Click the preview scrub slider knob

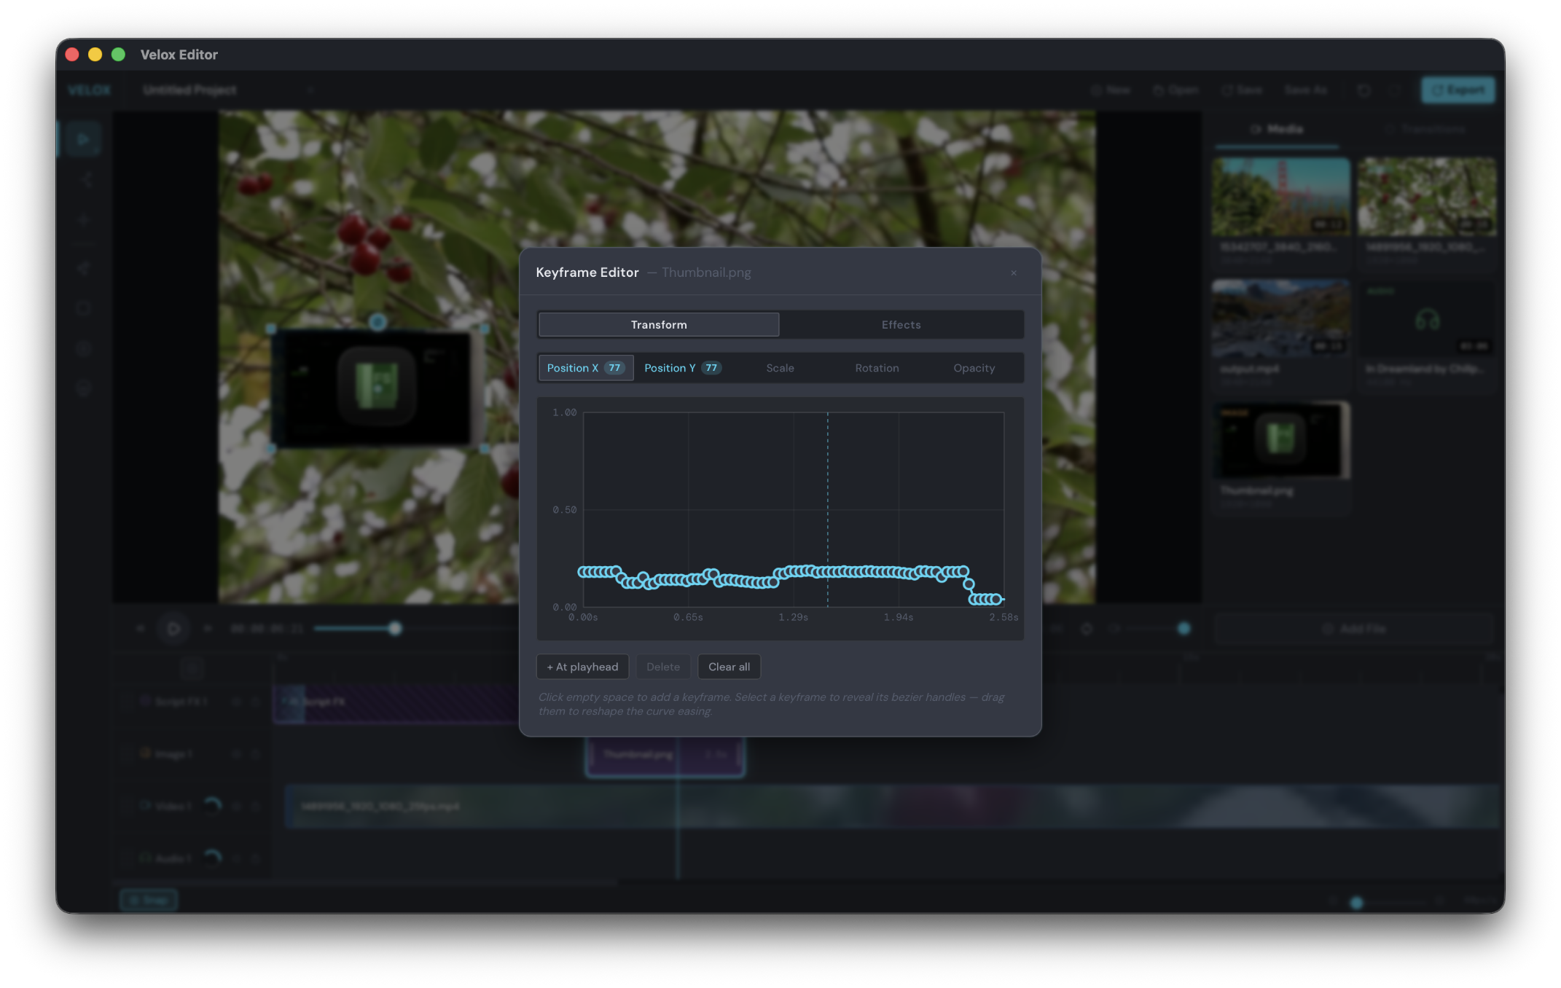(x=394, y=629)
